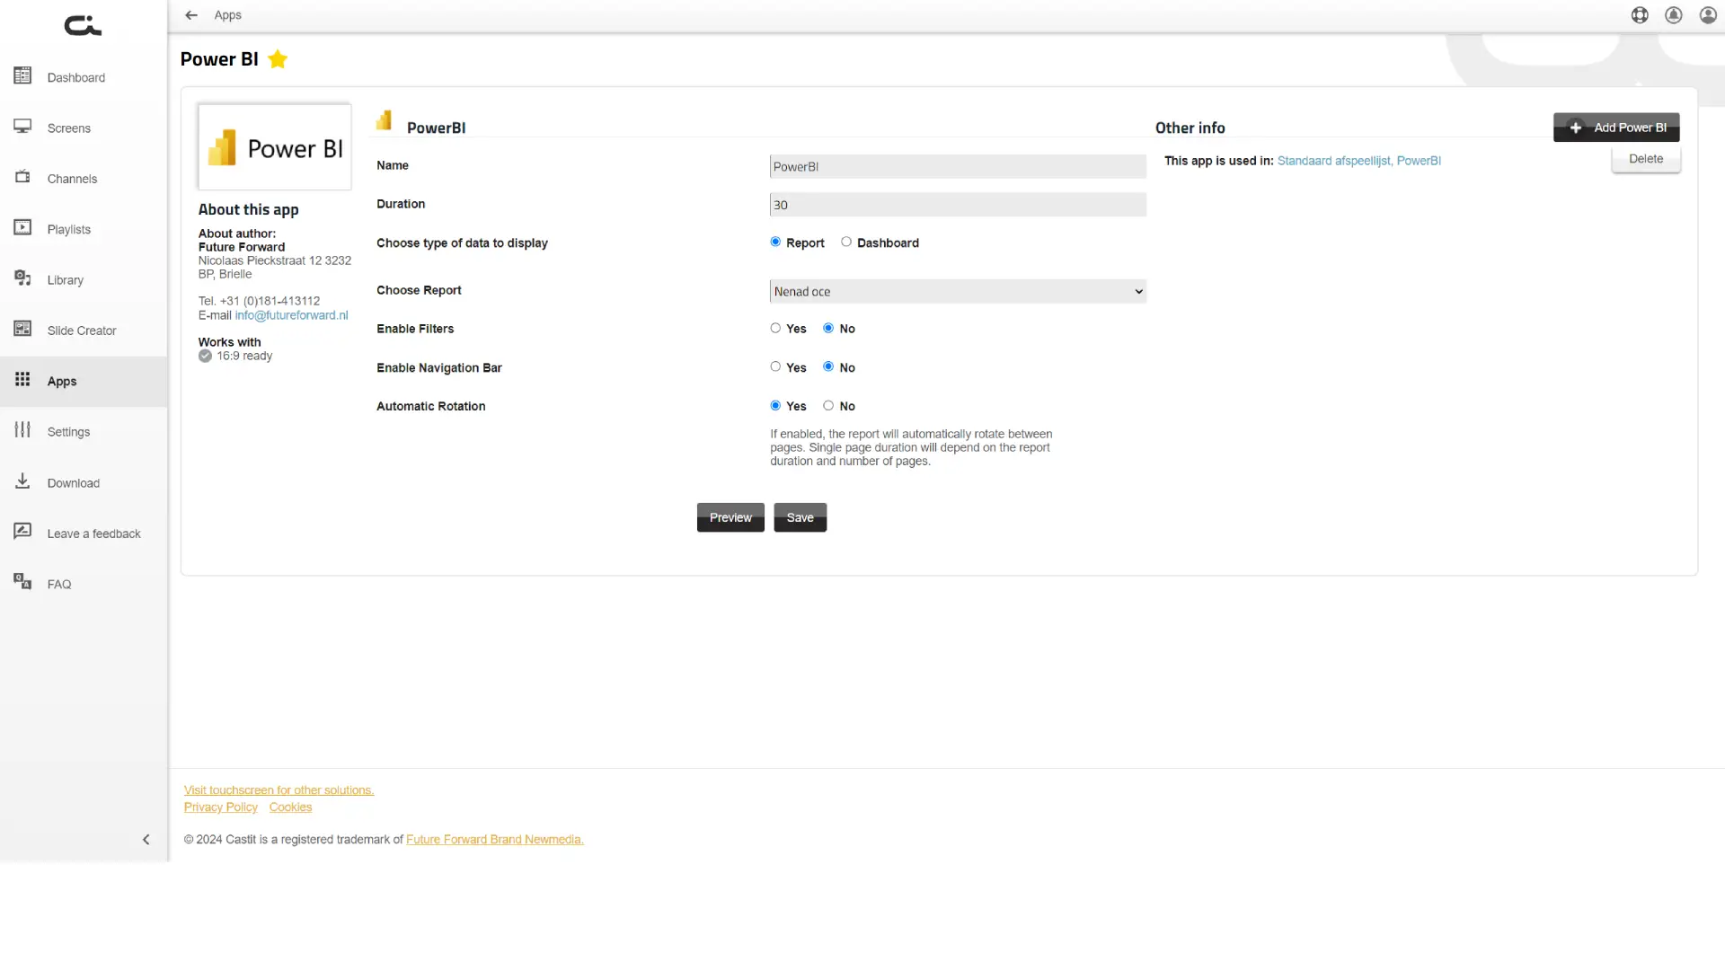Click the small PowerBI icon next to the heading
The width and height of the screenshot is (1725, 970).
[385, 120]
